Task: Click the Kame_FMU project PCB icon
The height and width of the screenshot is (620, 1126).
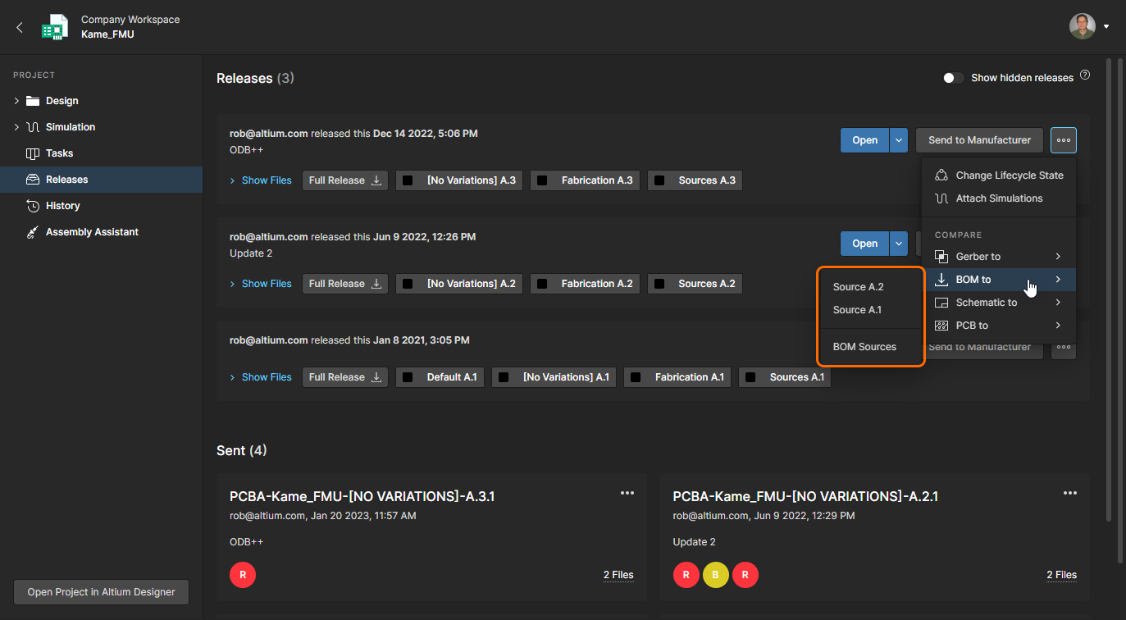Action: 56,27
